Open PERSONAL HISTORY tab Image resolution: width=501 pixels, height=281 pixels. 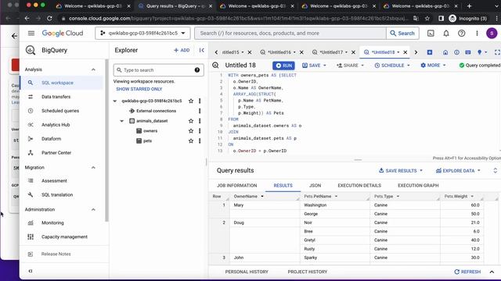pyautogui.click(x=247, y=272)
